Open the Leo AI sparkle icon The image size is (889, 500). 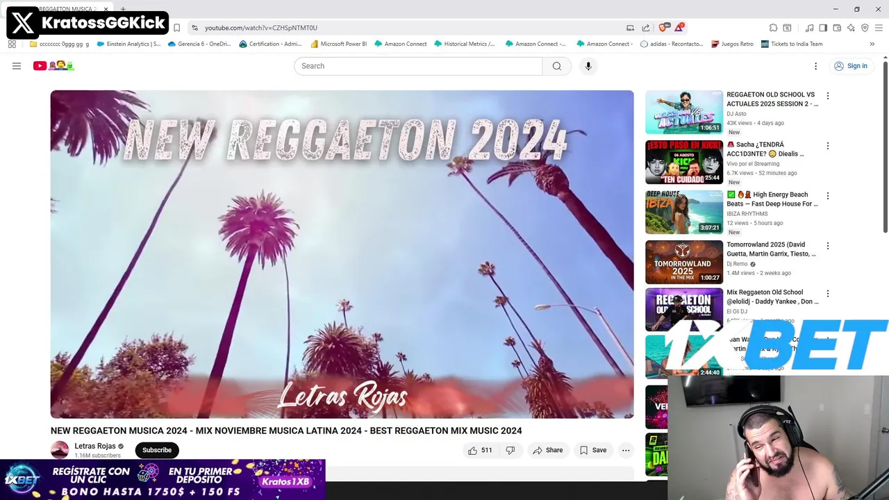pos(851,28)
